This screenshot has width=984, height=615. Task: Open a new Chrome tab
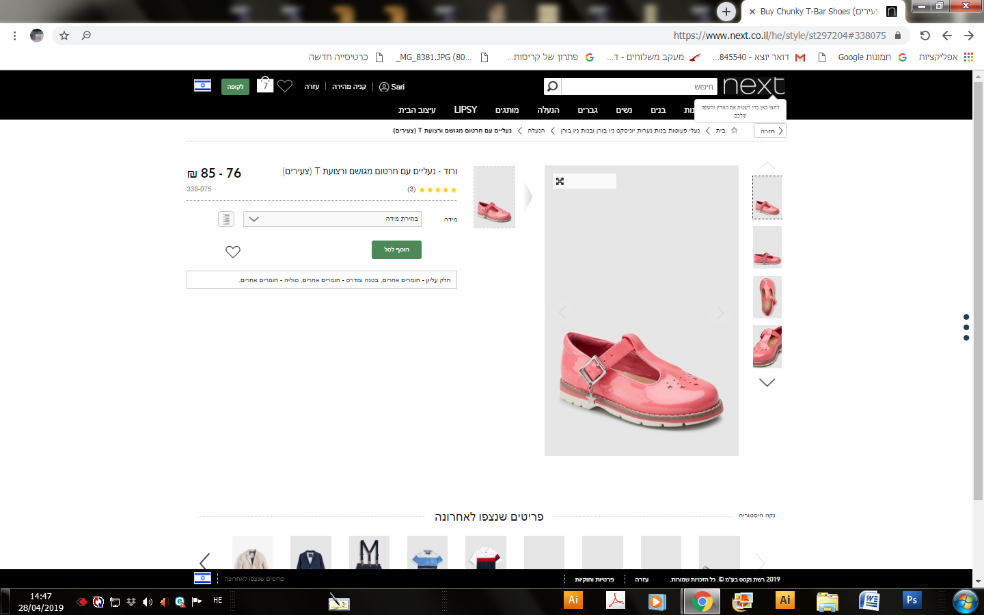[726, 11]
